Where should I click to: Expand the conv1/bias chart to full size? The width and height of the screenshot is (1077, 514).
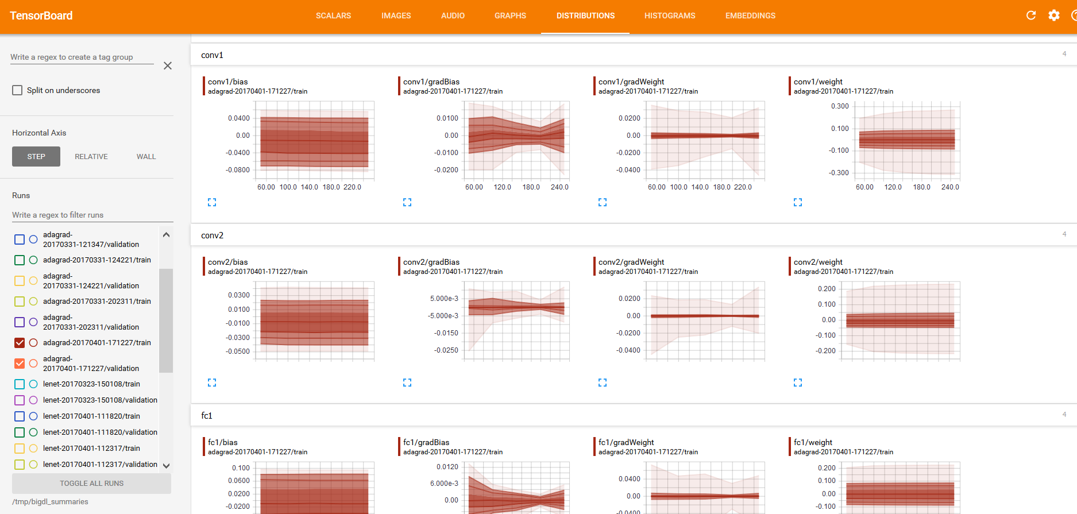[x=212, y=202]
